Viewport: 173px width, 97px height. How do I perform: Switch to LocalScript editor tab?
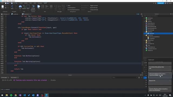15,14
